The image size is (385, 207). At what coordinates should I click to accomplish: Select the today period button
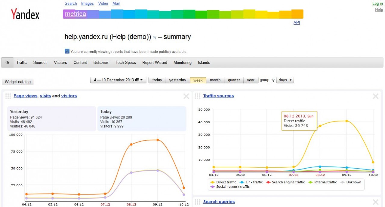click(157, 80)
